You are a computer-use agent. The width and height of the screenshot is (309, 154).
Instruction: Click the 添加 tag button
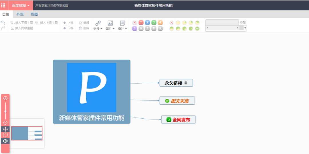tap(243, 23)
